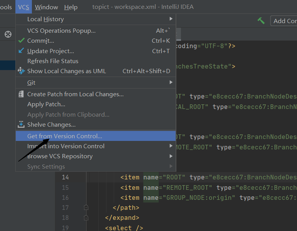Choose VCS Operations Popup menu item
This screenshot has width=297, height=231.
point(61,30)
